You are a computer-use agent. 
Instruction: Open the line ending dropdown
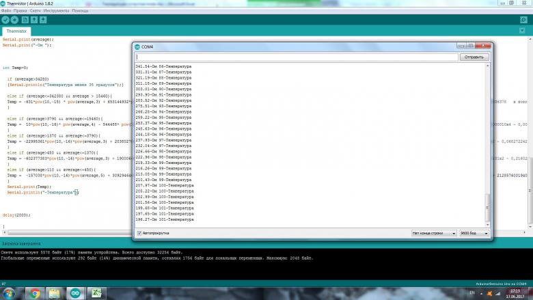click(x=433, y=233)
